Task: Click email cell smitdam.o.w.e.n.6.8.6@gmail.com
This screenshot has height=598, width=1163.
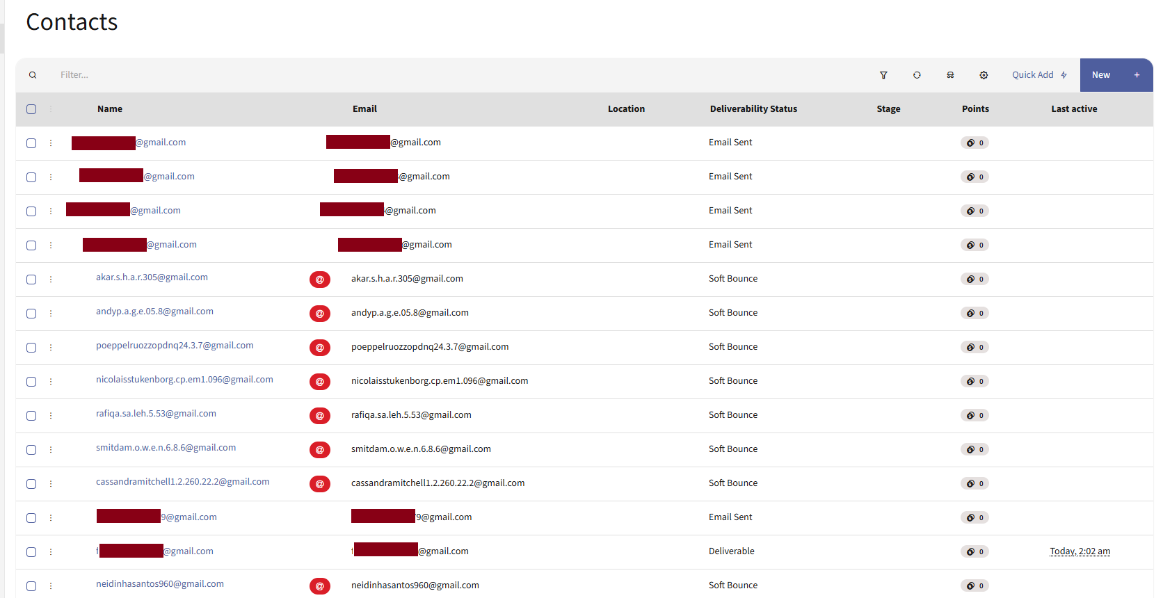Action: tap(421, 449)
